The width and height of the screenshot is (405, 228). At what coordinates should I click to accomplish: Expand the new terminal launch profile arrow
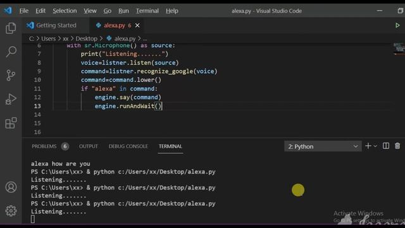(x=375, y=146)
